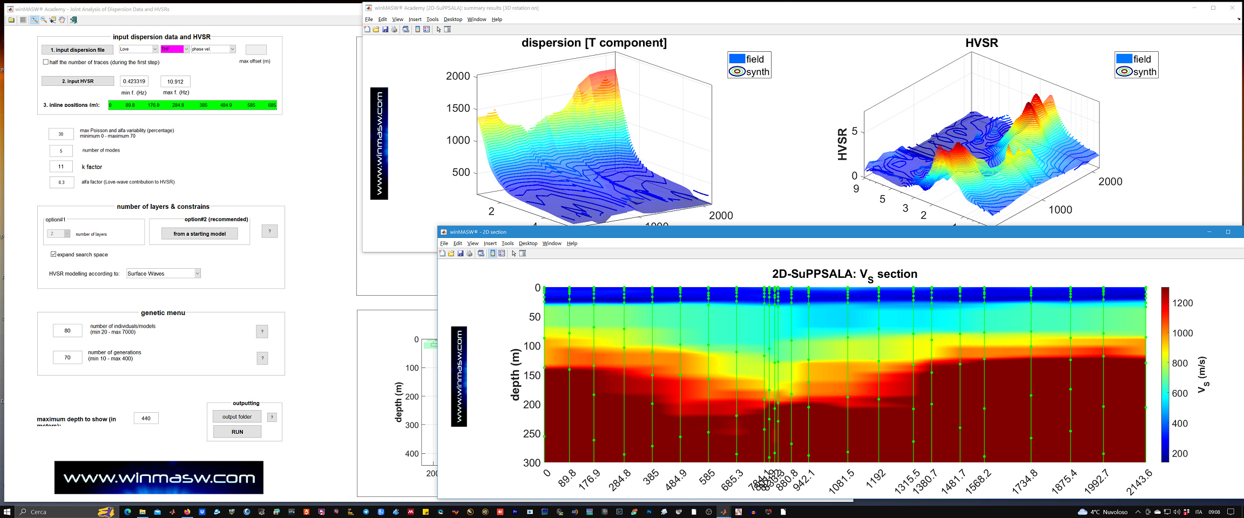Image resolution: width=1244 pixels, height=518 pixels.
Task: Click Save icon in 2D section window
Action: (x=460, y=253)
